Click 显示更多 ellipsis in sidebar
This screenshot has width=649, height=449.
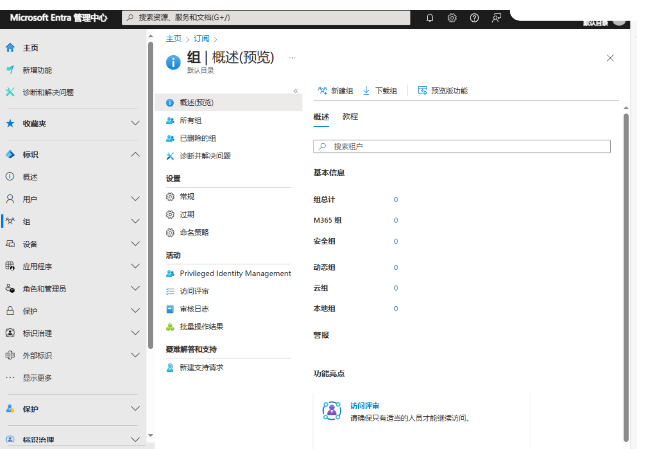10,378
